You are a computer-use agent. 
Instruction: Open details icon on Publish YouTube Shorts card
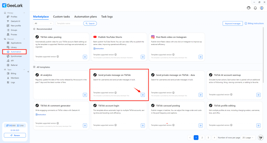coord(143,57)
